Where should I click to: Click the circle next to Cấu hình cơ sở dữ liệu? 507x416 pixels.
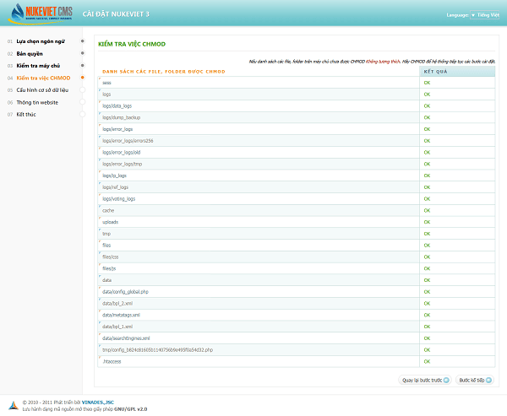click(x=82, y=89)
